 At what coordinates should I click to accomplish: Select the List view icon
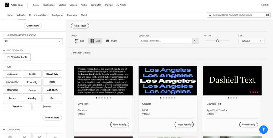pos(77,41)
